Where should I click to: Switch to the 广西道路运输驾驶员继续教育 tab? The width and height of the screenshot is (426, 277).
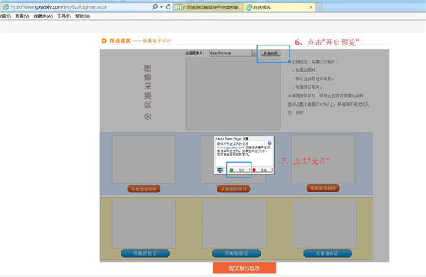[209, 7]
